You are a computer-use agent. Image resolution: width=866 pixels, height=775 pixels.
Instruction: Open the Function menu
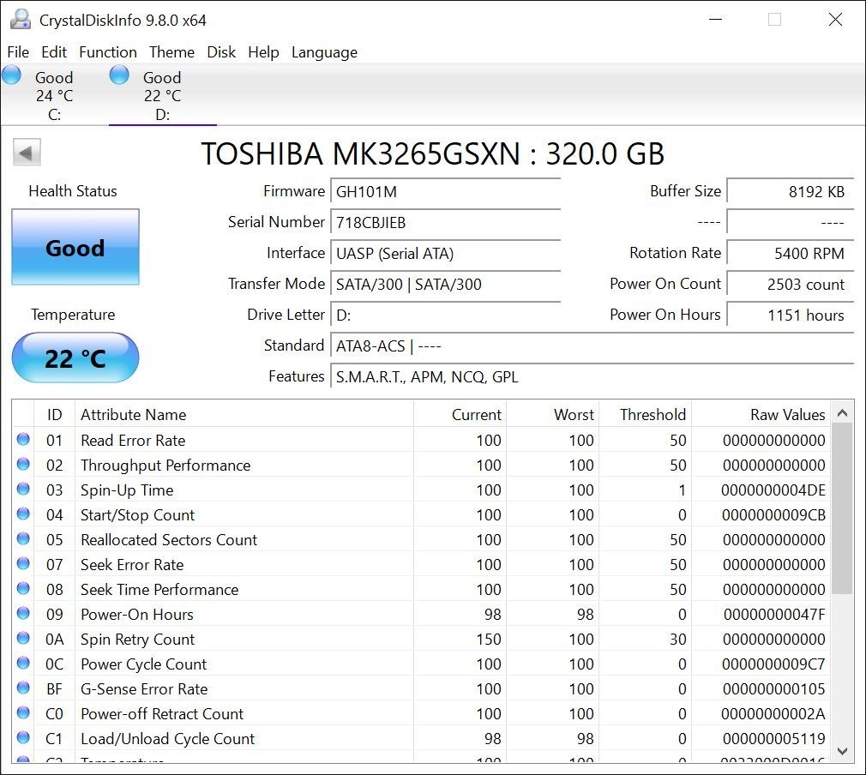(108, 52)
